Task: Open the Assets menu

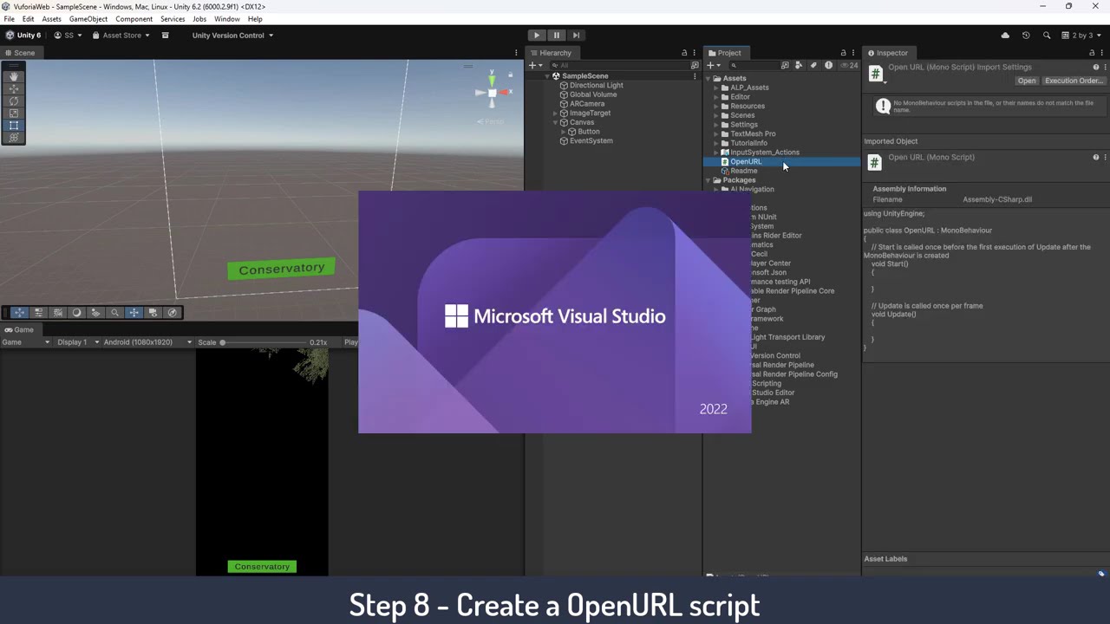Action: pyautogui.click(x=51, y=19)
